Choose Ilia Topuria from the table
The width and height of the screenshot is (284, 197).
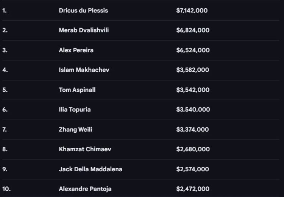click(75, 110)
